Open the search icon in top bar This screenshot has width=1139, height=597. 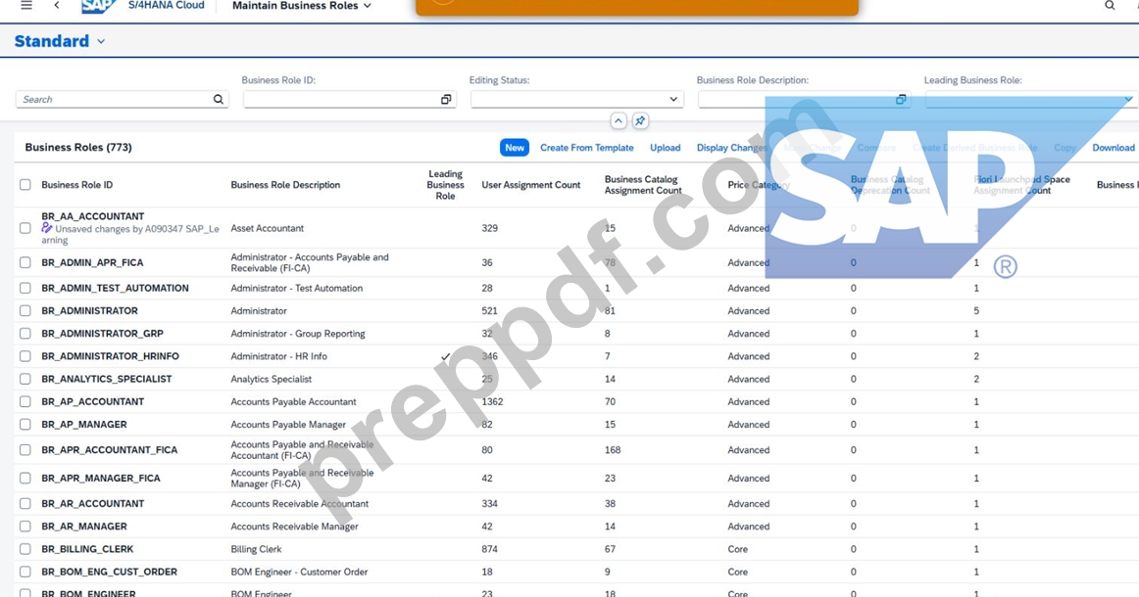point(1110,5)
